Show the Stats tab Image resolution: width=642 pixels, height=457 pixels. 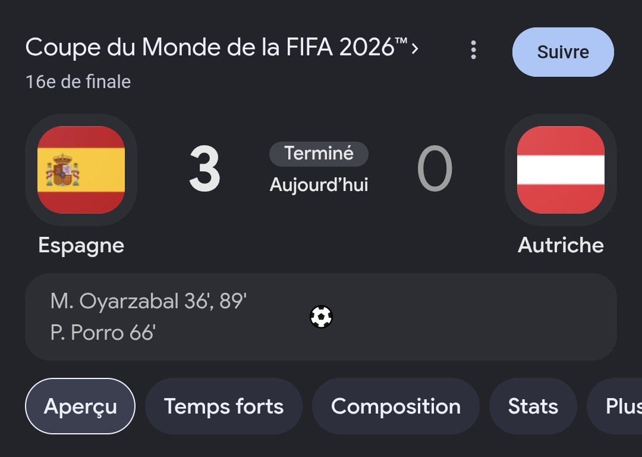pyautogui.click(x=533, y=406)
